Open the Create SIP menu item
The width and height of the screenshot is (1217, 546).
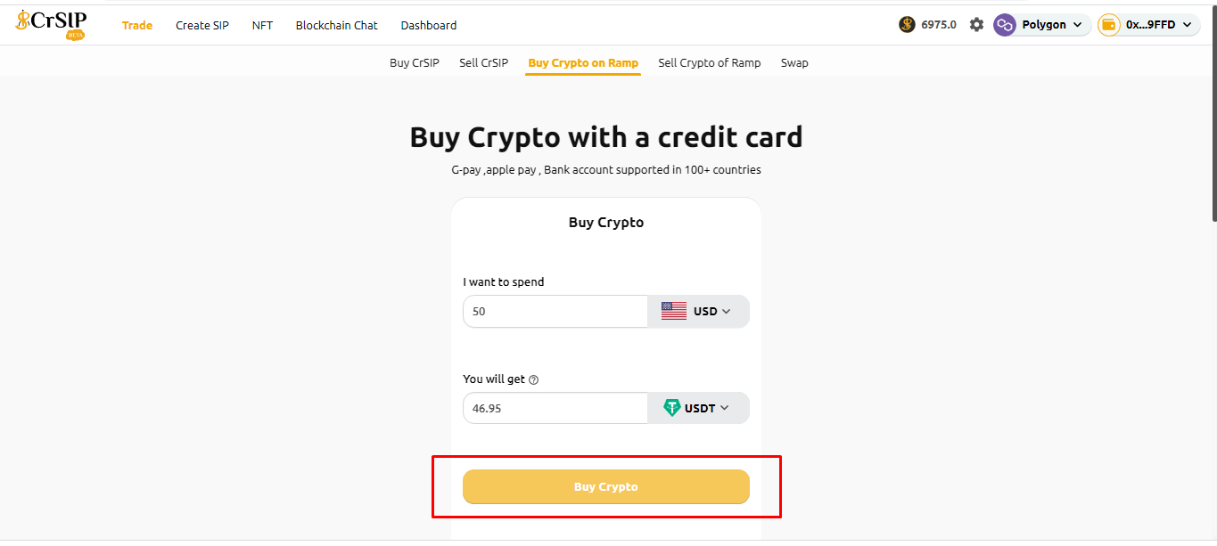point(202,26)
